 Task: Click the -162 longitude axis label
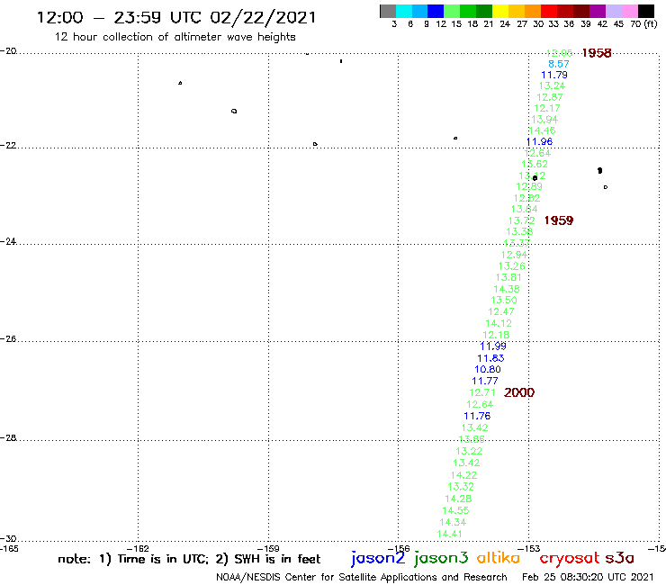tap(138, 549)
